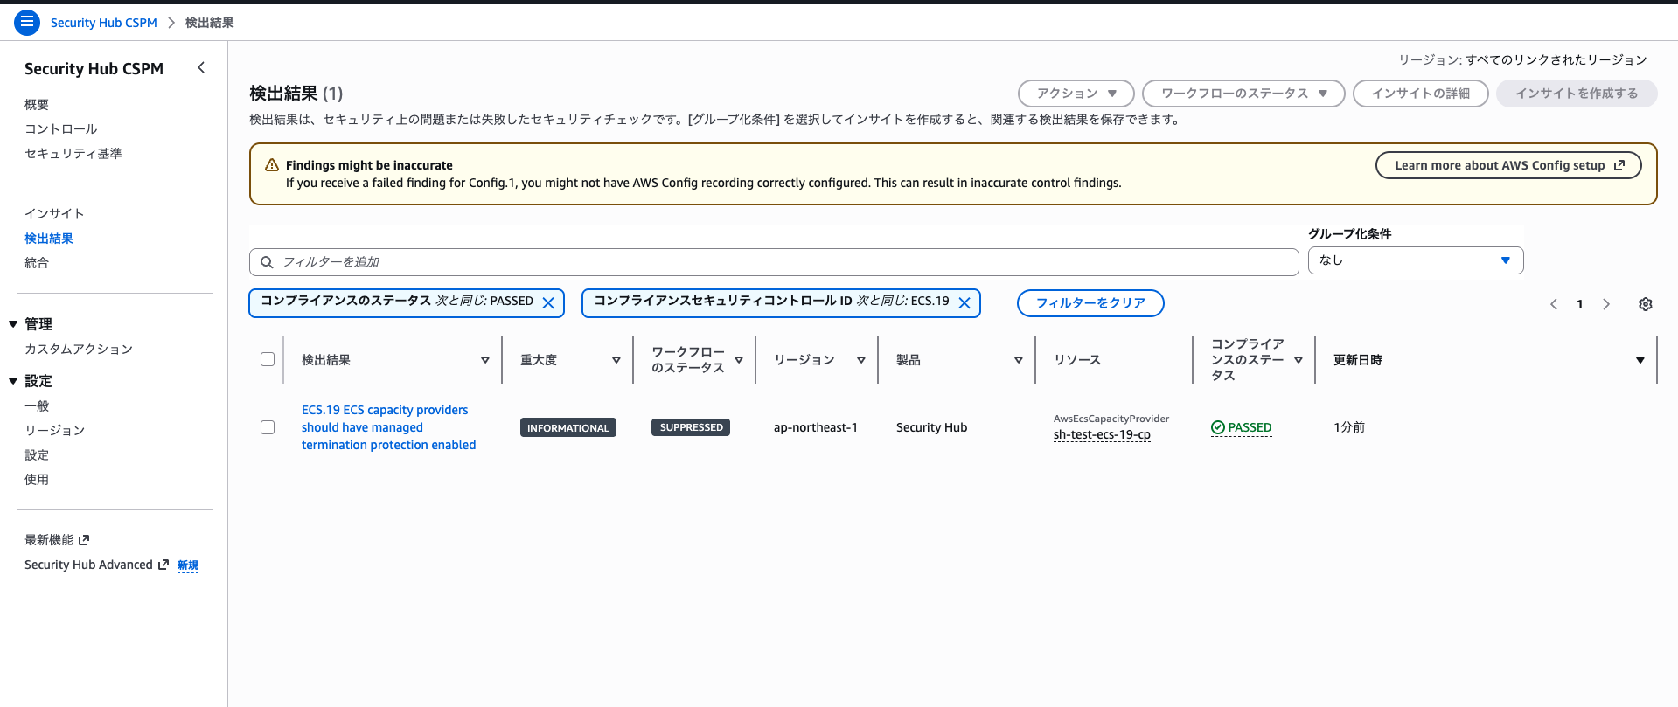Click the 1分前 updated time cell

[1349, 427]
